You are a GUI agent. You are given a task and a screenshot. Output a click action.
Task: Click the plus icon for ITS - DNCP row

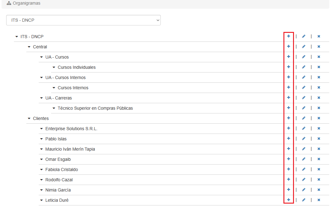(x=288, y=36)
